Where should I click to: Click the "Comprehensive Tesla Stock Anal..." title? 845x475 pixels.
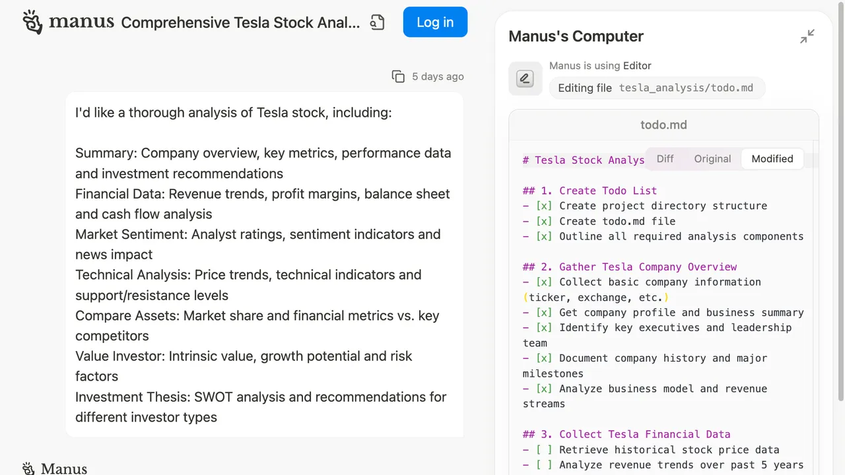click(240, 22)
